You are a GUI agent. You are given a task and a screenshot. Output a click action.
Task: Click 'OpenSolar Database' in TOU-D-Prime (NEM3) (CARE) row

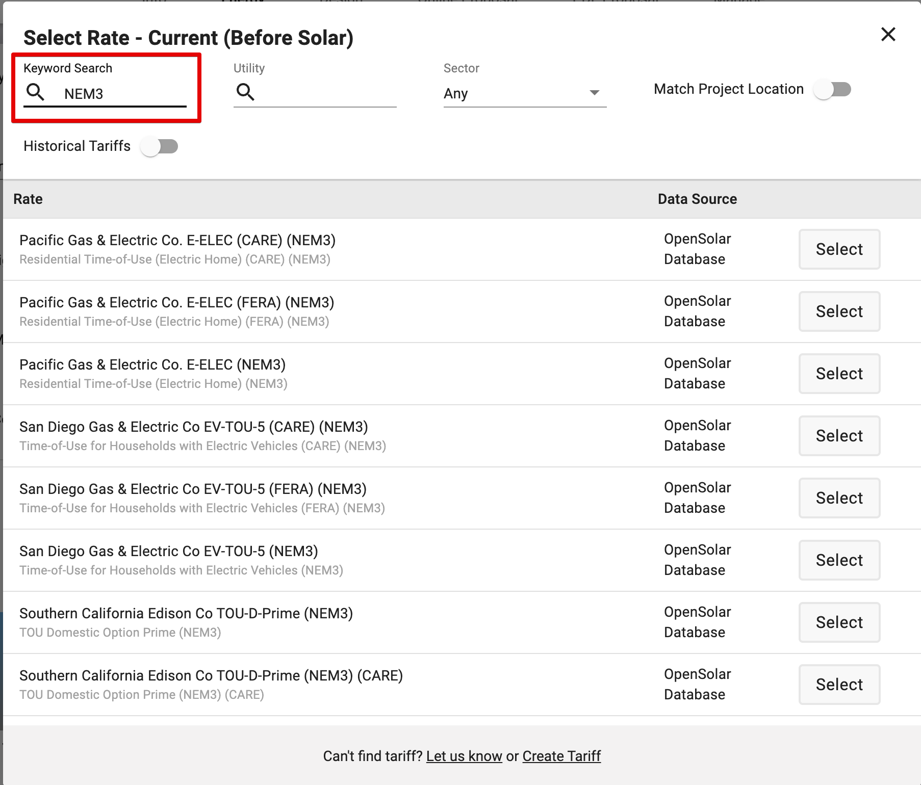coord(698,685)
